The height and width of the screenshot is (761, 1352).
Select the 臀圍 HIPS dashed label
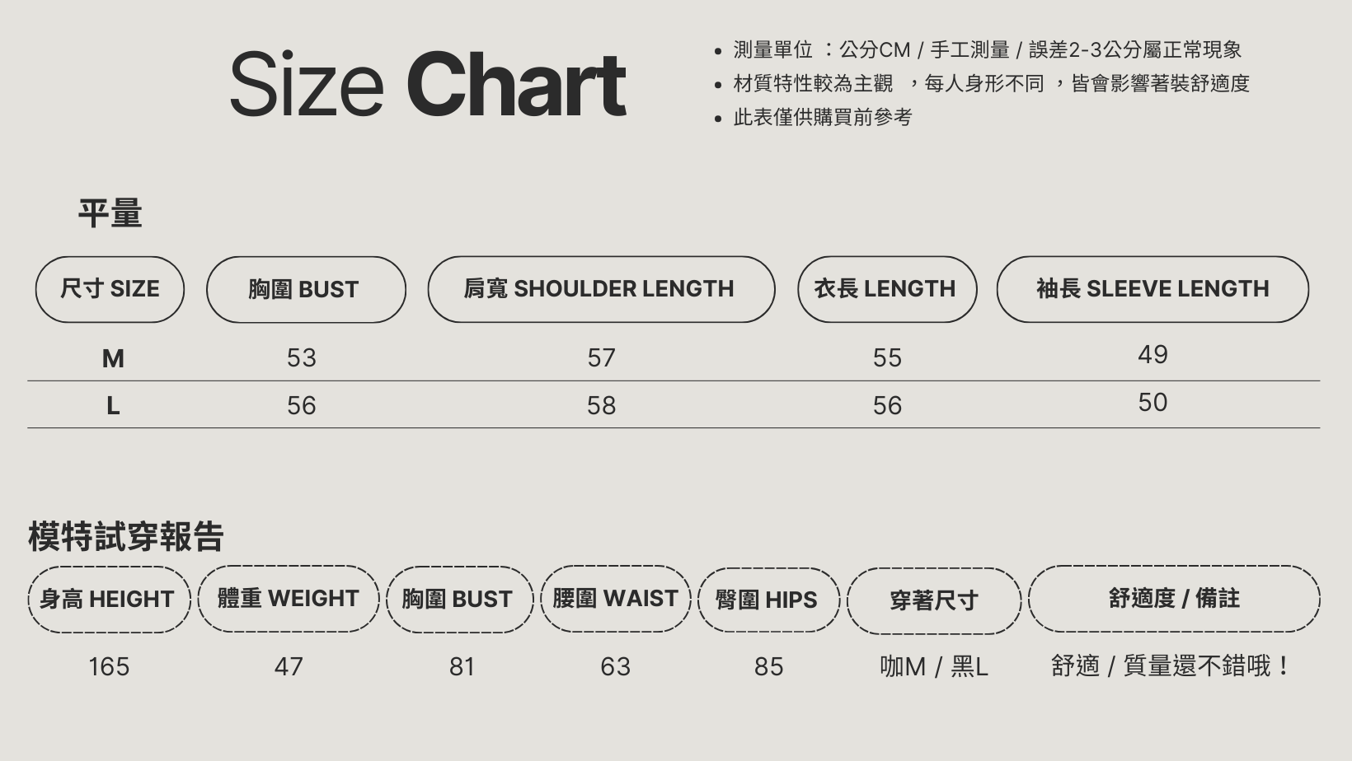click(x=768, y=600)
